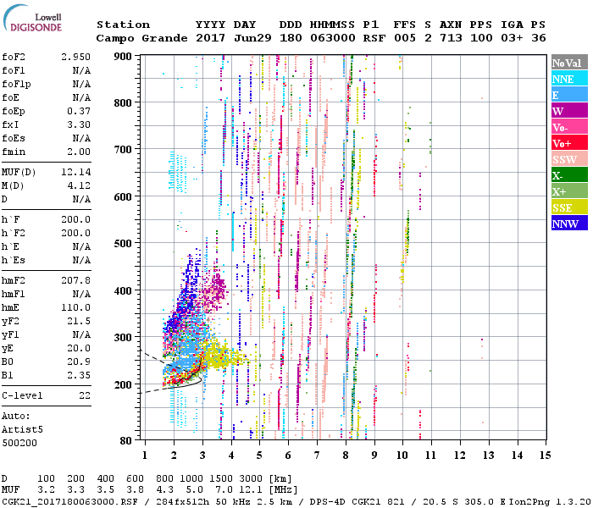Select the yellow SSE legend entry
593x508 pixels.
tap(569, 207)
